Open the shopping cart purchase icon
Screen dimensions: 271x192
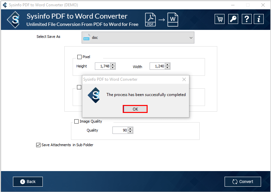pyautogui.click(x=220, y=19)
